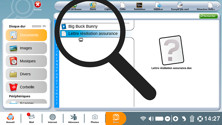Close the window with Fermer button
The width and height of the screenshot is (222, 125).
[x=38, y=6]
